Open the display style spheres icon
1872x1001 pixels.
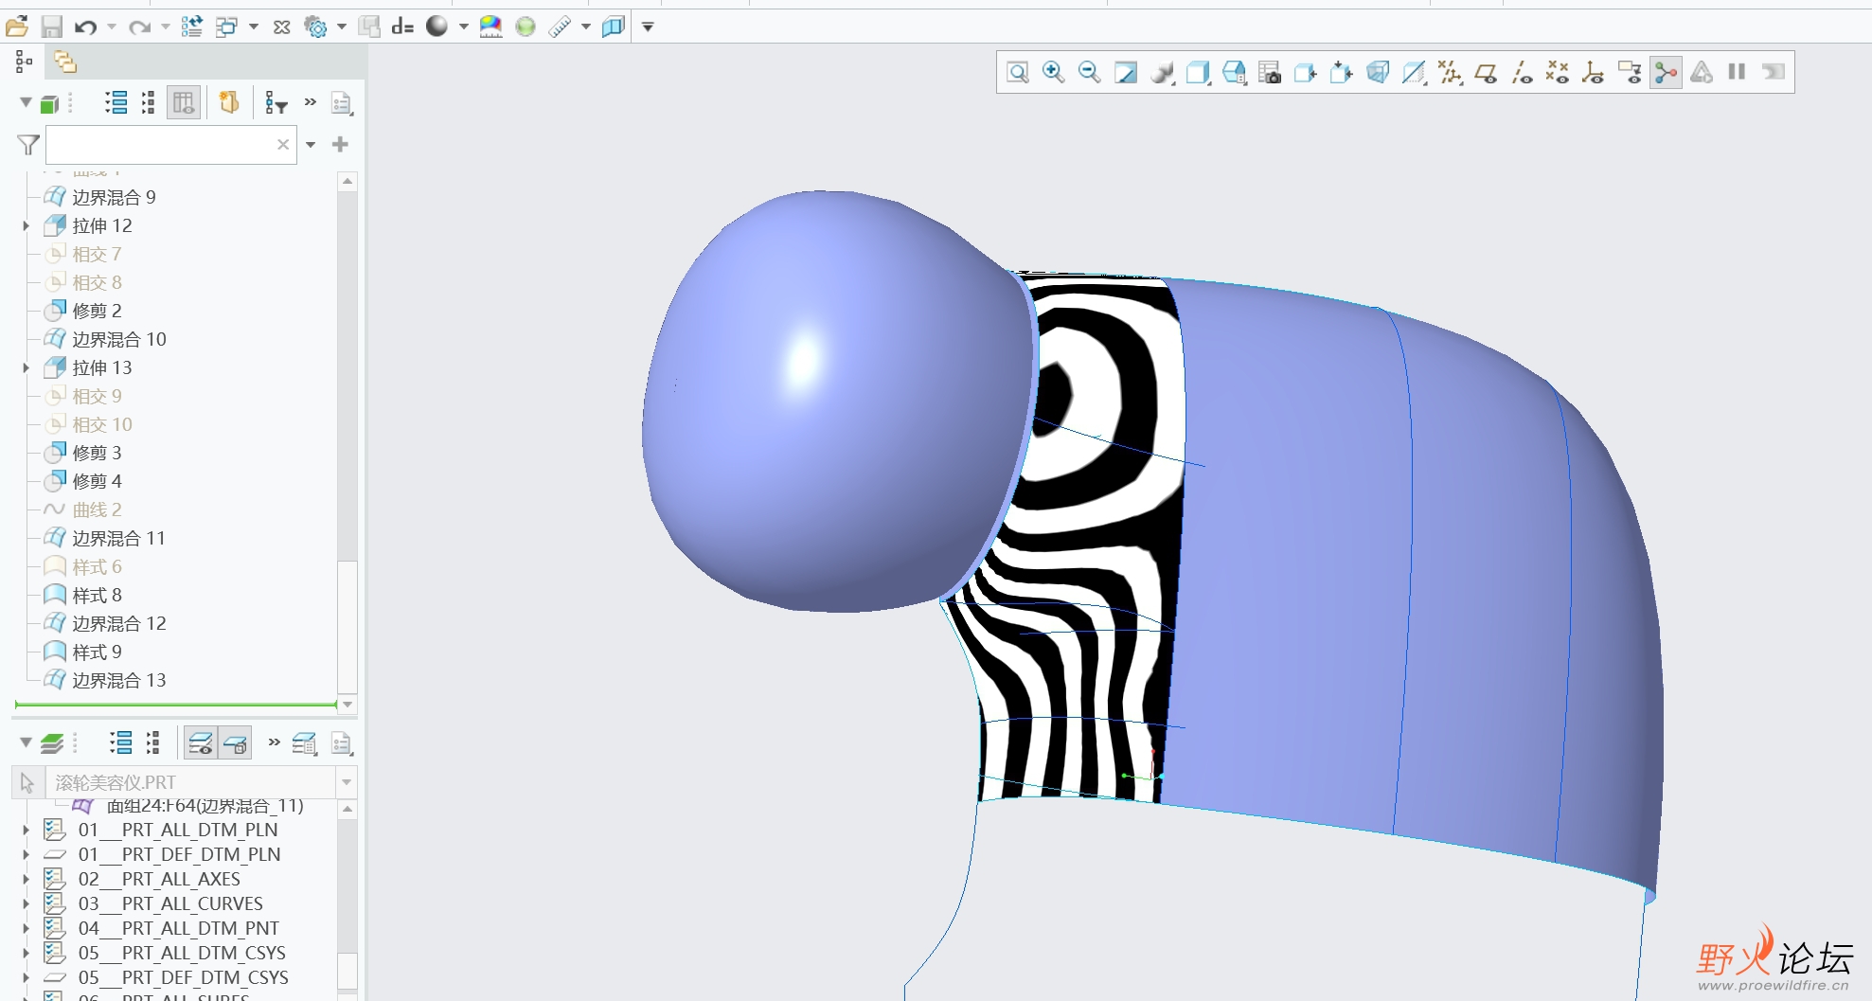coord(1162,72)
